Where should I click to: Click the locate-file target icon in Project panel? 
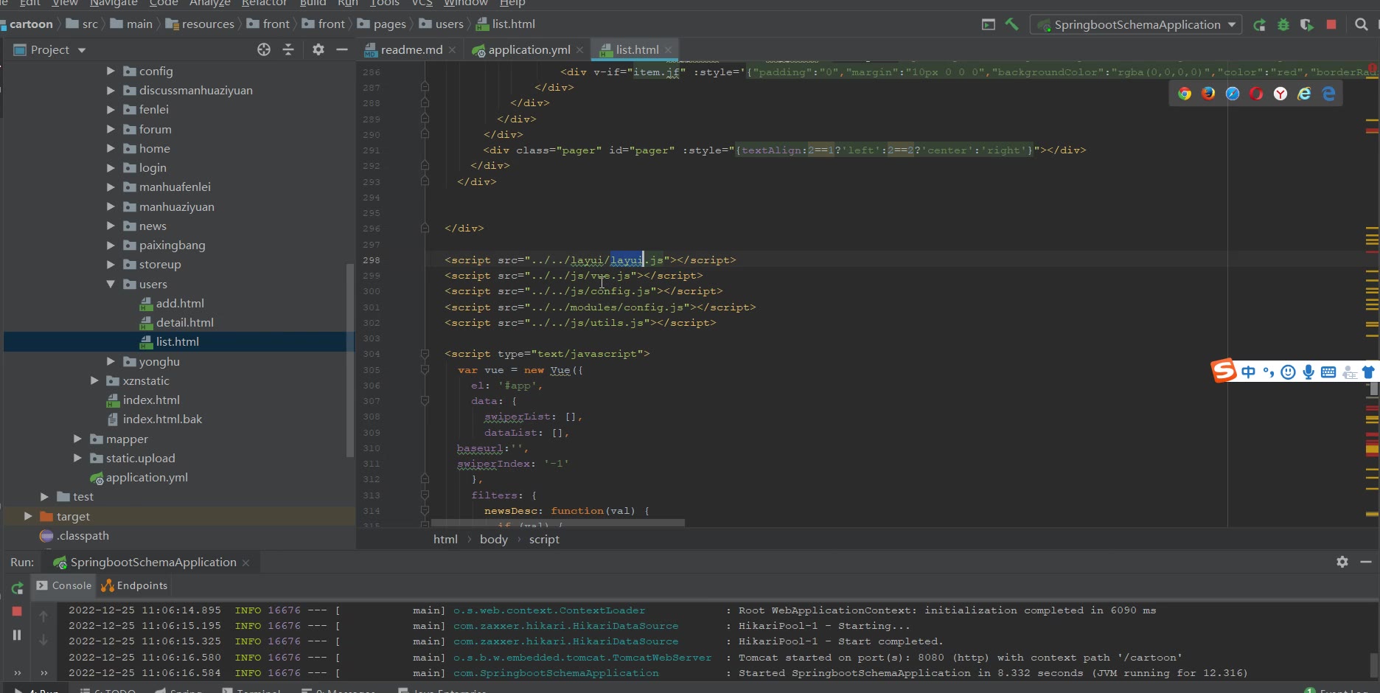(x=264, y=49)
